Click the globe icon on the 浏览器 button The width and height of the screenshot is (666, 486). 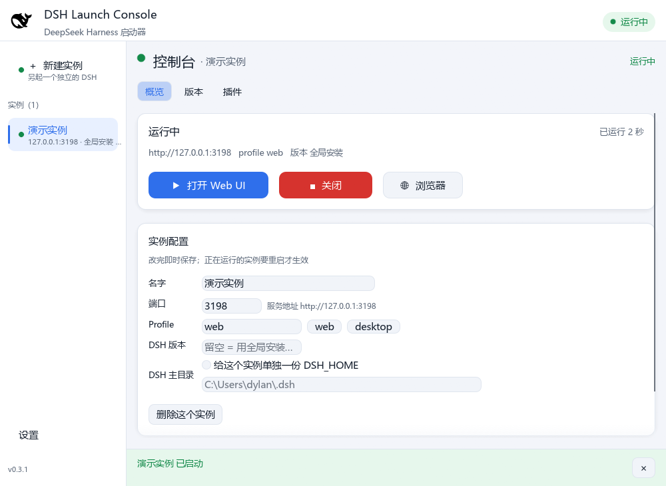(404, 186)
